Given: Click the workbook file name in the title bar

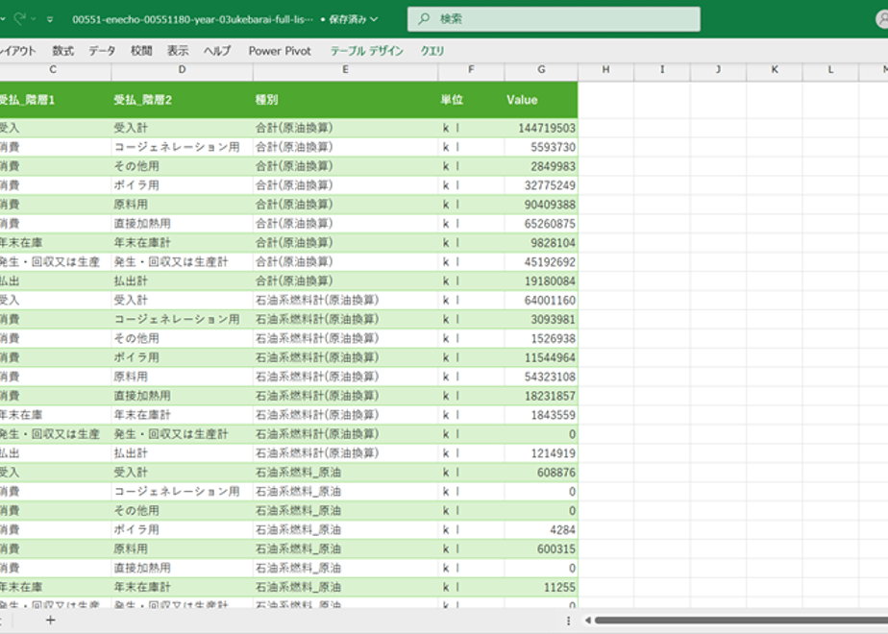Looking at the screenshot, I should tap(192, 19).
